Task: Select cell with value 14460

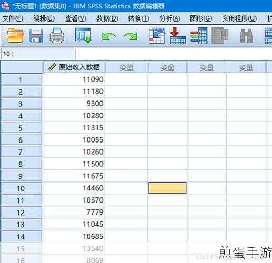Action: click(x=74, y=188)
